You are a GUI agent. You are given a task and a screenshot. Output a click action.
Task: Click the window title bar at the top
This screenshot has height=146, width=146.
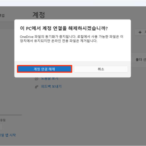(x=73, y=3)
